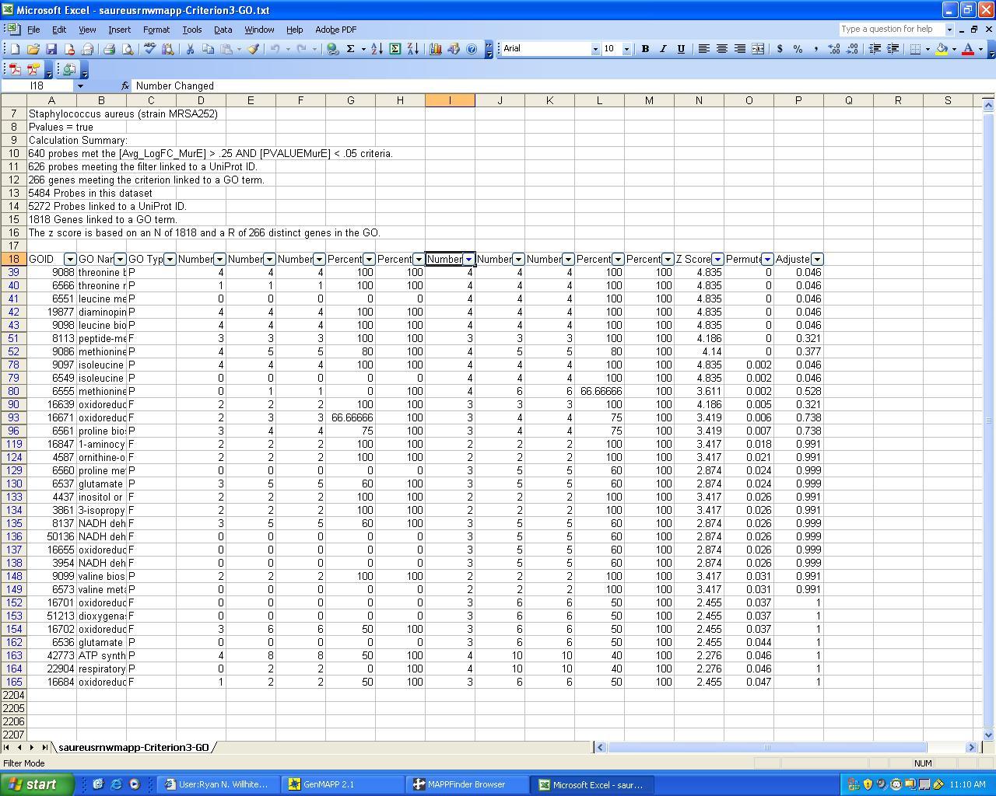Open the font size dropdown
The width and height of the screenshot is (996, 796).
(x=626, y=49)
